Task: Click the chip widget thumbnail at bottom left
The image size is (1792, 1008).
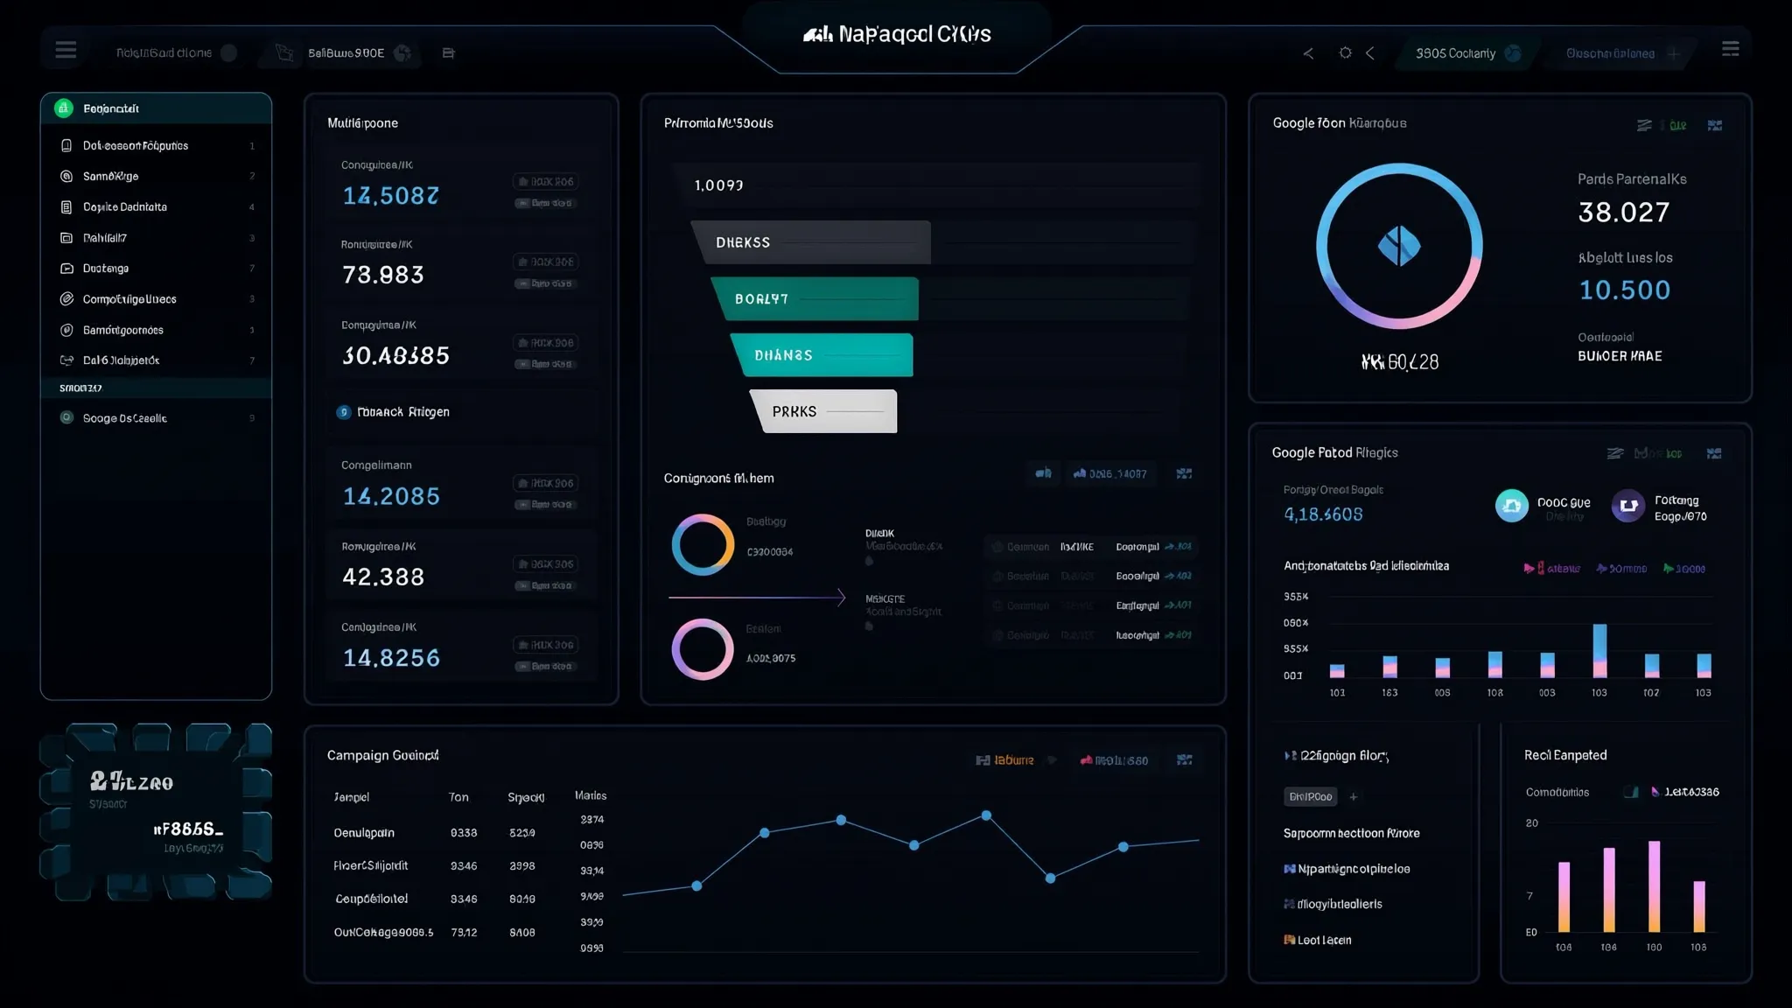Action: 156,812
